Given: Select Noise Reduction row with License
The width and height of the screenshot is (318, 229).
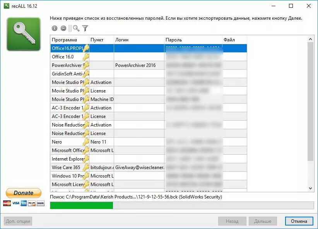Looking at the screenshot, I should (x=149, y=133).
